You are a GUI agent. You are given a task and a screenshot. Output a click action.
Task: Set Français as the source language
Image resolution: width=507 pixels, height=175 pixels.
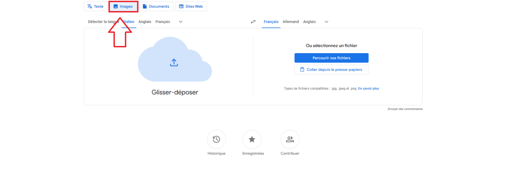[163, 22]
